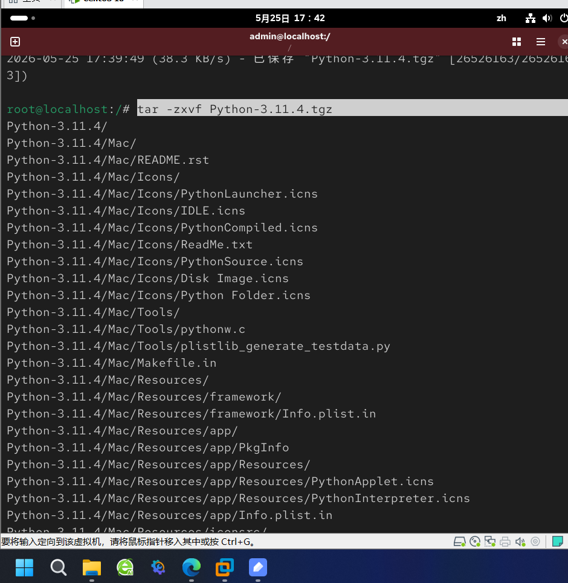The image size is (568, 583).
Task: Click the line Python-3.11.4/Mac/README.rst
Action: click(108, 160)
